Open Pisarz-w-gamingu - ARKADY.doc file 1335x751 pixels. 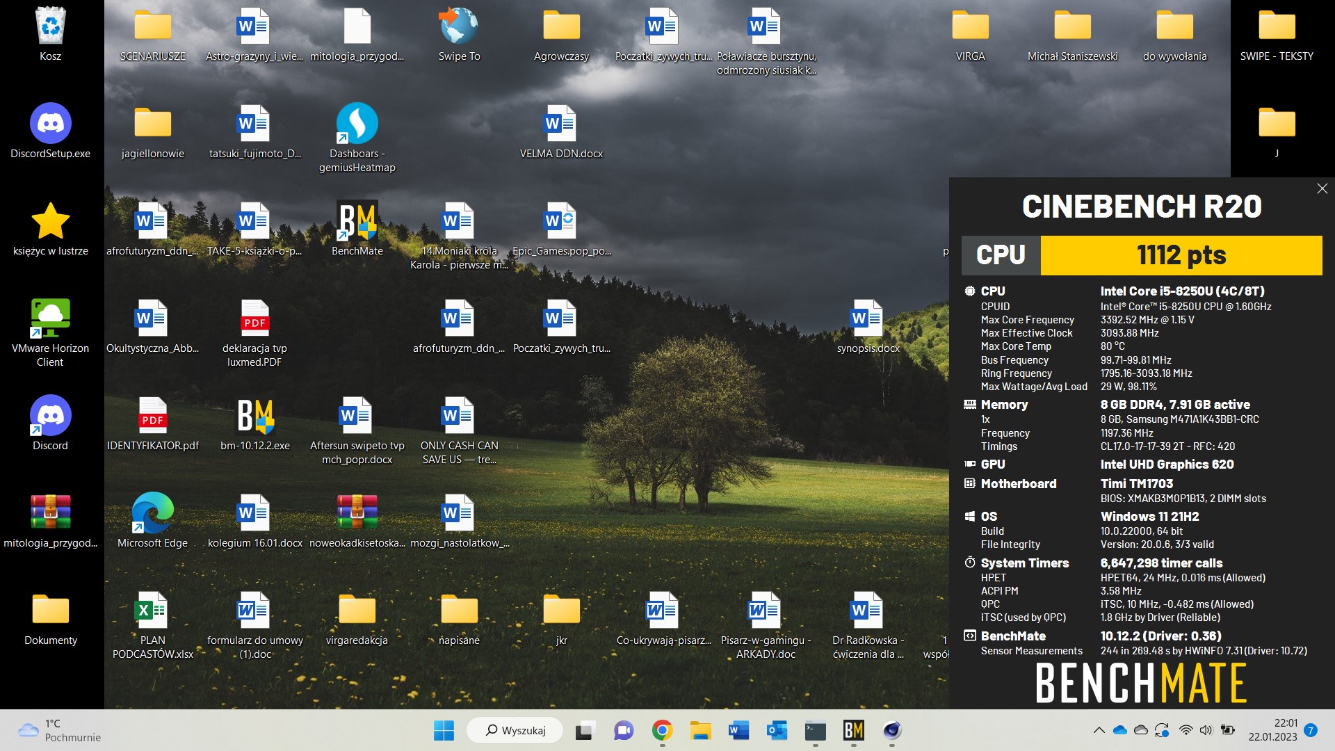(766, 610)
